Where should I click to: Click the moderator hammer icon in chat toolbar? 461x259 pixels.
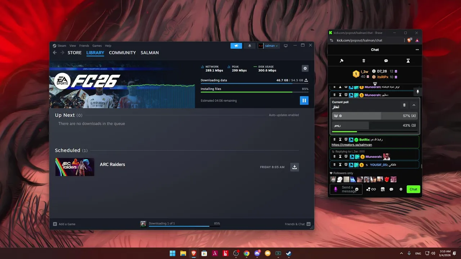pyautogui.click(x=341, y=61)
